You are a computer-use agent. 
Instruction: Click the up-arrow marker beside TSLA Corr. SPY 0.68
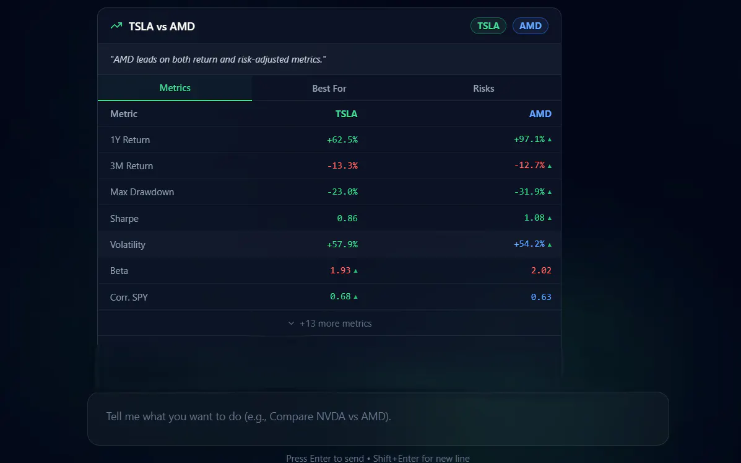(355, 297)
